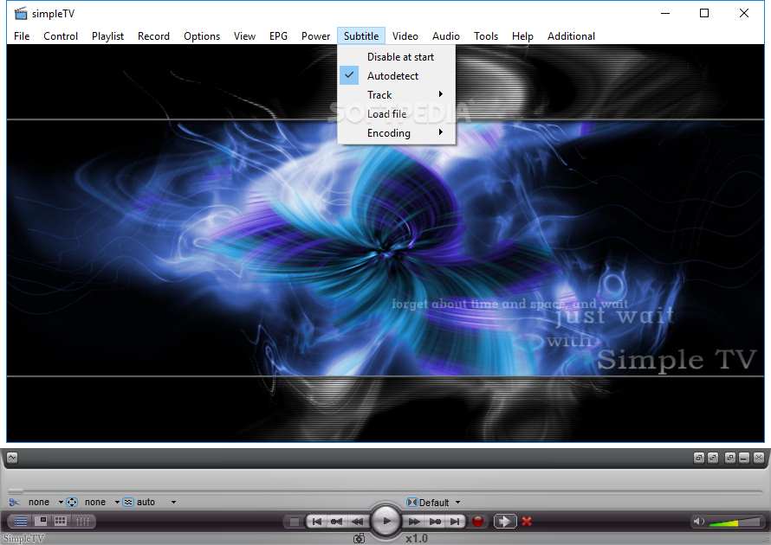Click the play button
This screenshot has height=545, width=771.
[x=386, y=521]
